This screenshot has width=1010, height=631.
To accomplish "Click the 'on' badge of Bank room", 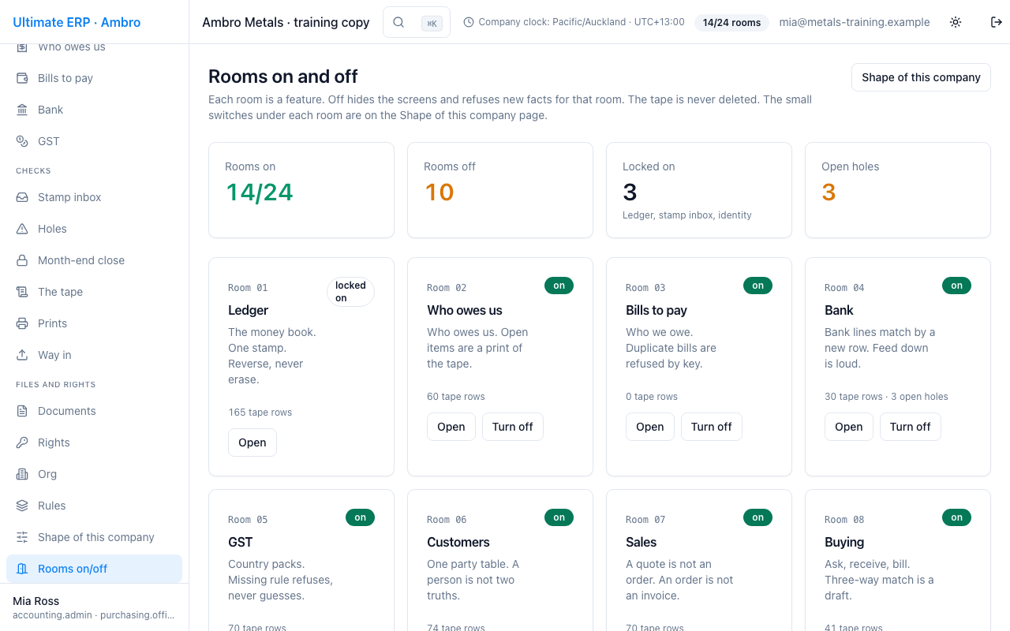I will [956, 286].
